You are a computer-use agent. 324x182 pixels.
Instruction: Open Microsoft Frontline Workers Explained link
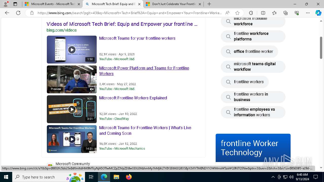133,98
